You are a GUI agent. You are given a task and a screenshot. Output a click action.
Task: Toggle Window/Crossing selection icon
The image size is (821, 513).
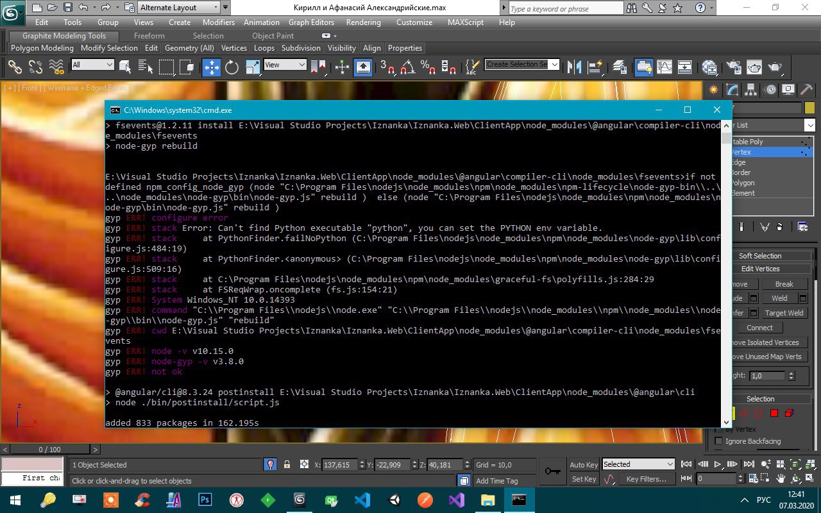(x=187, y=67)
